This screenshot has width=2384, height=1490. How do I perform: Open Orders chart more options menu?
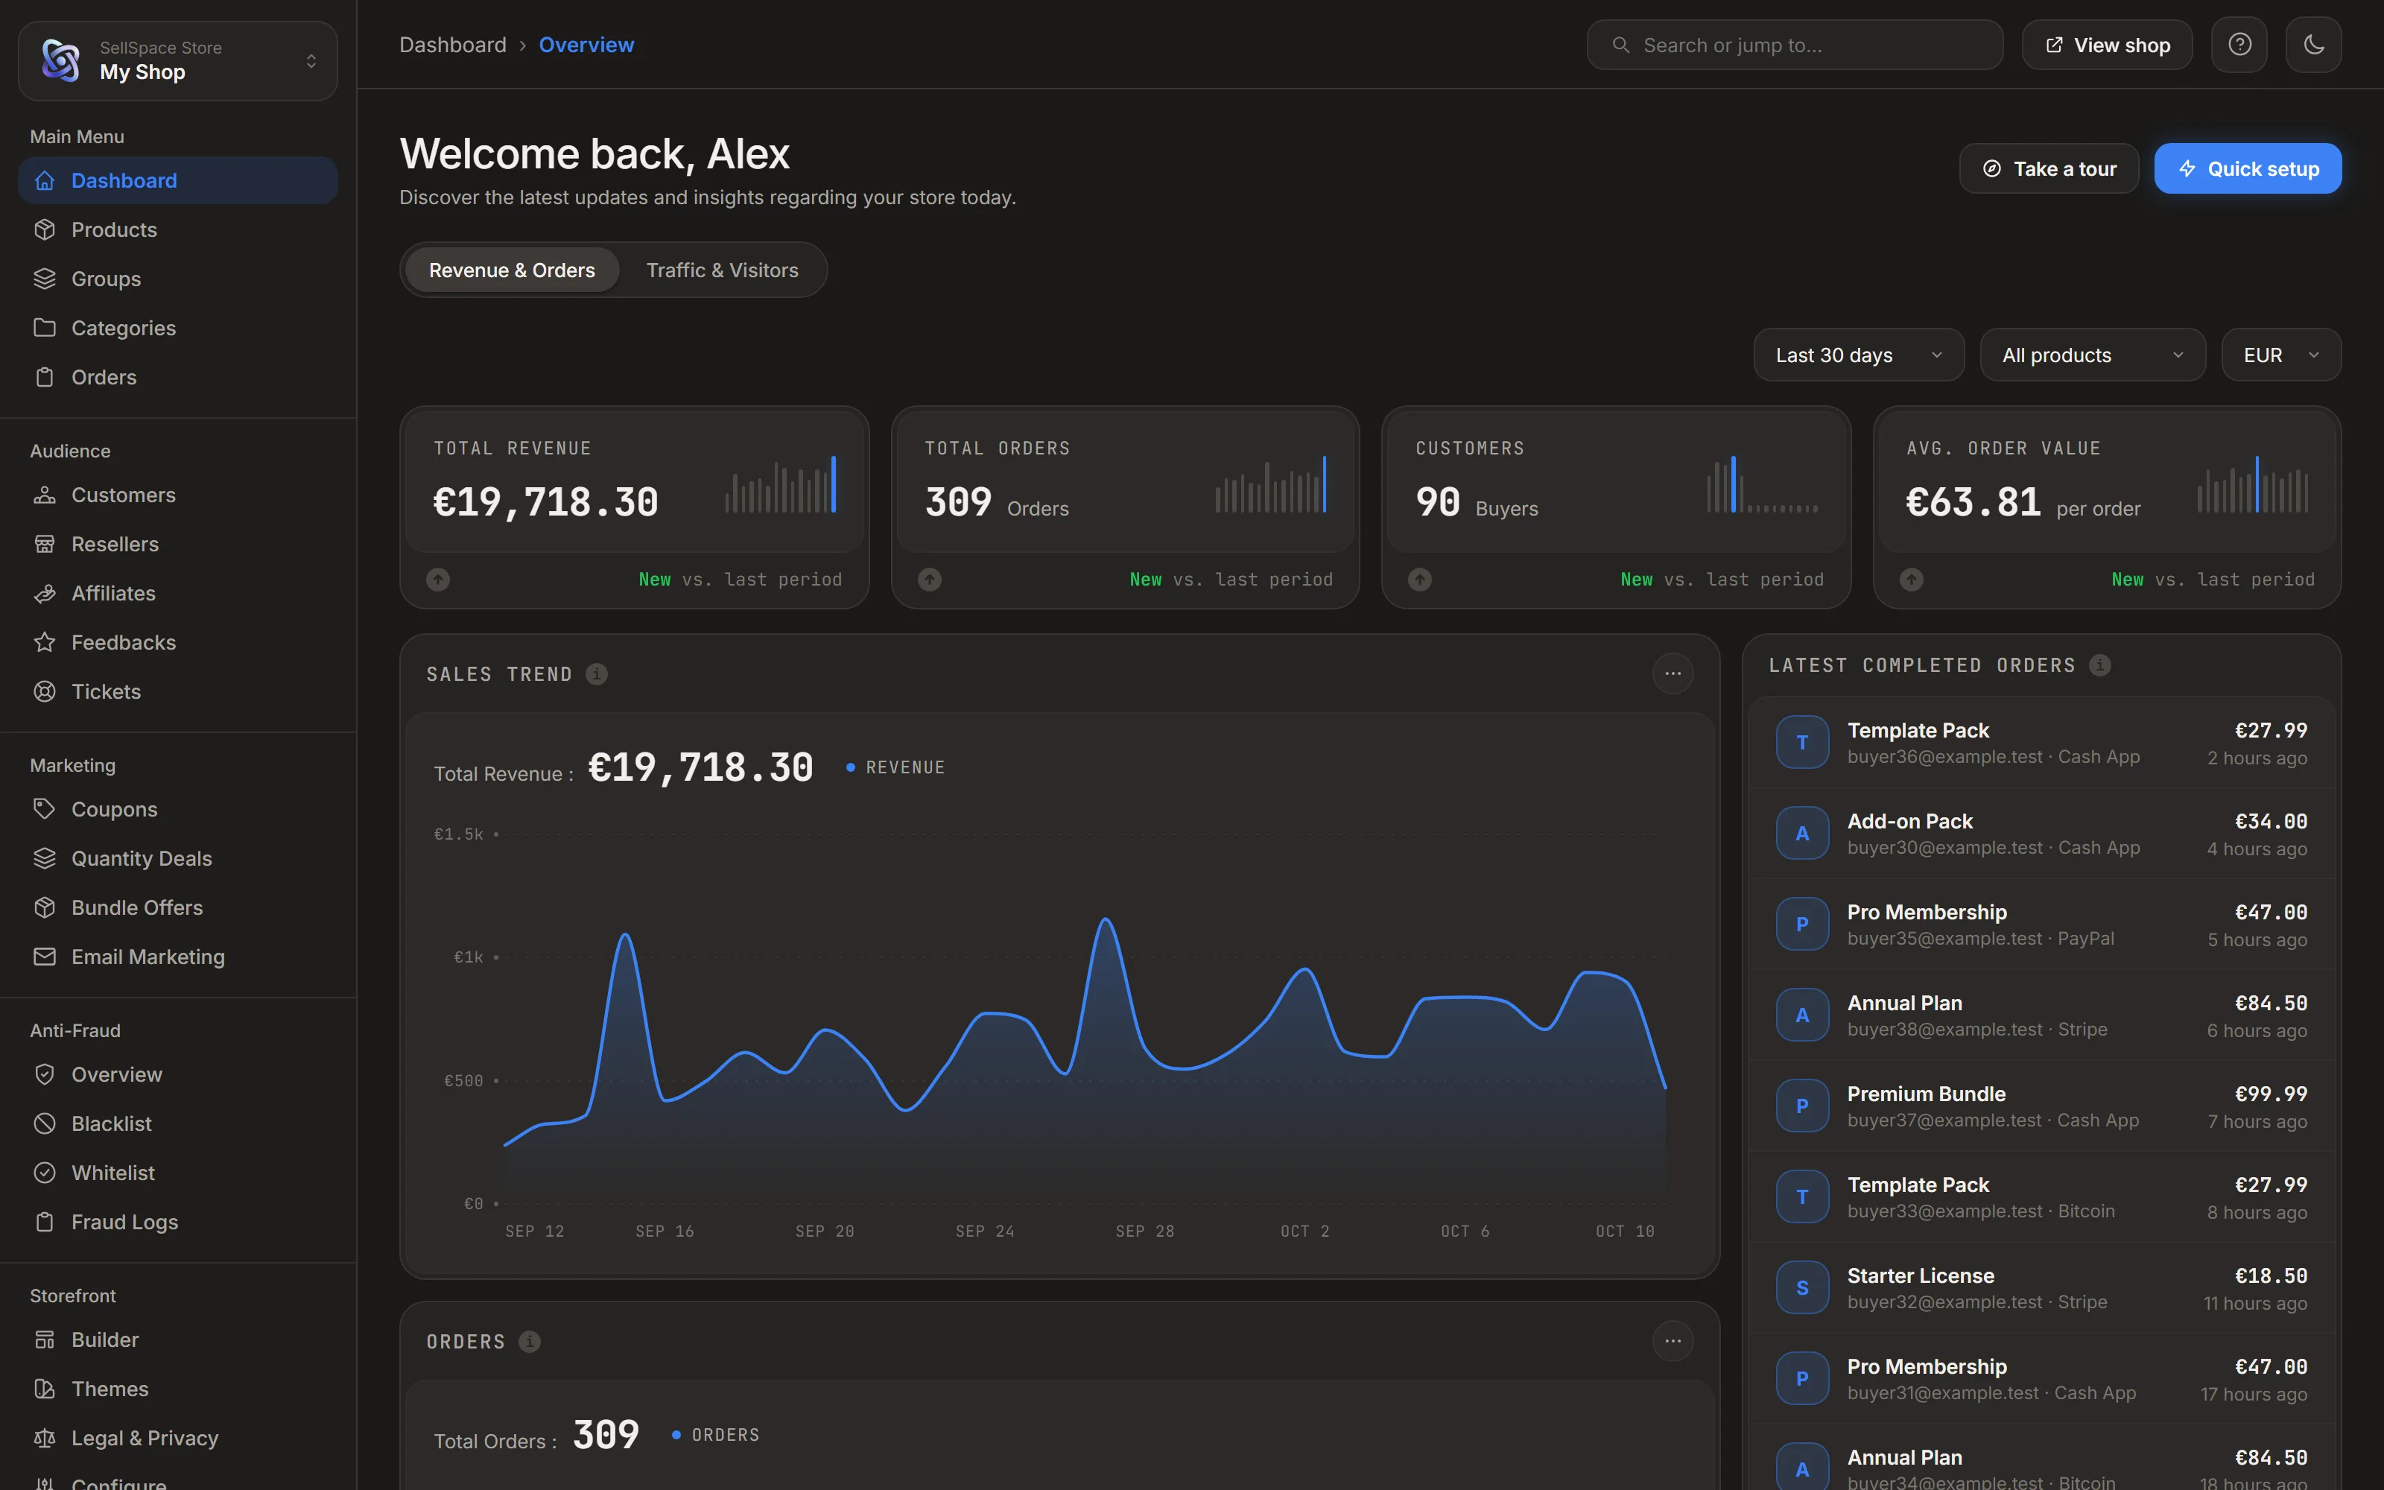click(x=1672, y=1341)
